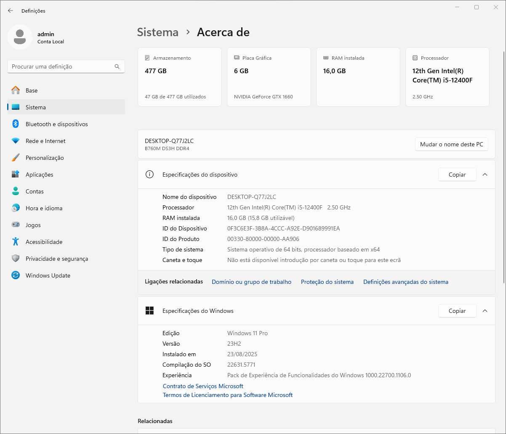Open Contas settings
This screenshot has height=434, width=506.
pos(66,191)
